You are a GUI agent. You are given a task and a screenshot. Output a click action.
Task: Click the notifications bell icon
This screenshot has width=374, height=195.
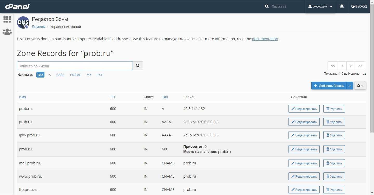[x=342, y=6]
